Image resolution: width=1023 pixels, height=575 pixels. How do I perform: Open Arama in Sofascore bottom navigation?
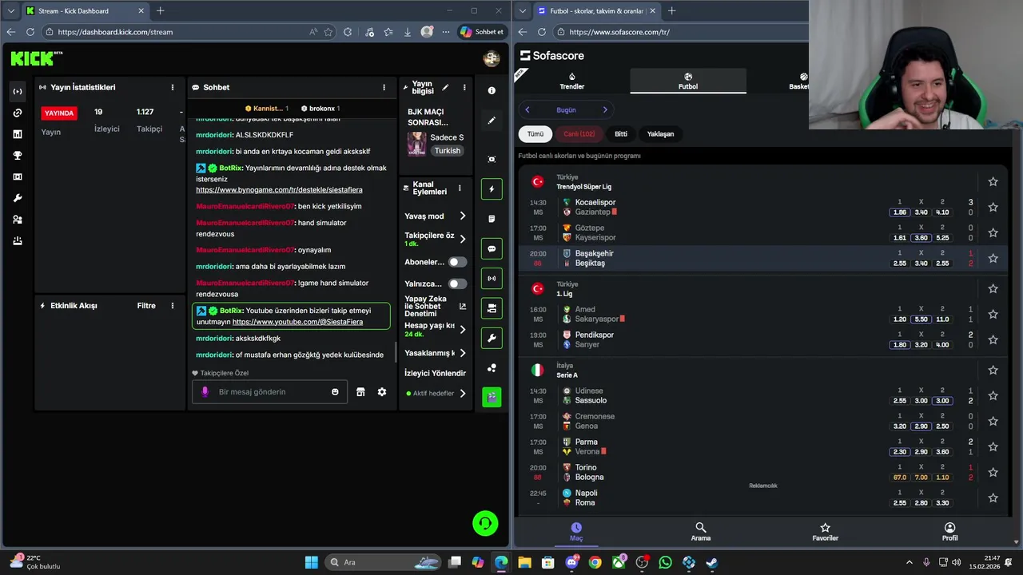[701, 532]
